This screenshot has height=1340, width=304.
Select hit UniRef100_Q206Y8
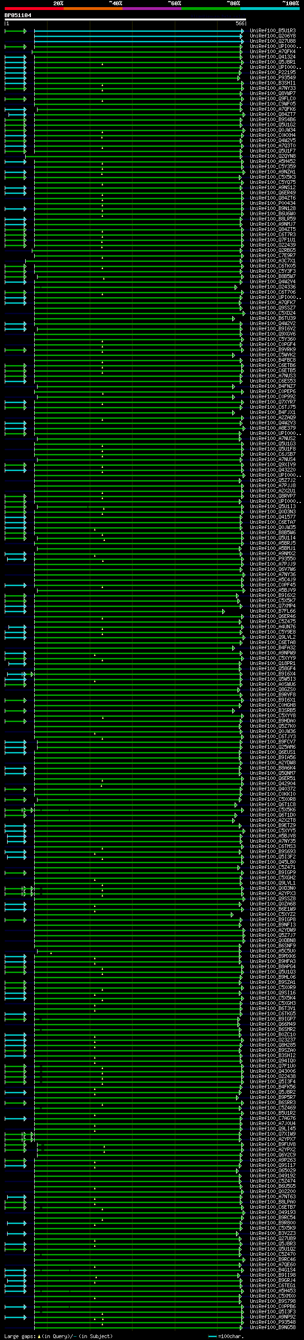coord(273,36)
